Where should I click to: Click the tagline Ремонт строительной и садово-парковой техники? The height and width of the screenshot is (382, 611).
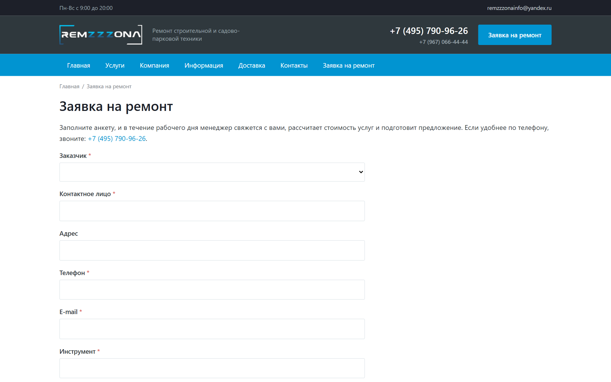coord(196,35)
